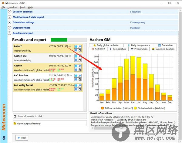Save Aadorf results with disk icon
This screenshot has height=143, width=182.
79,50
